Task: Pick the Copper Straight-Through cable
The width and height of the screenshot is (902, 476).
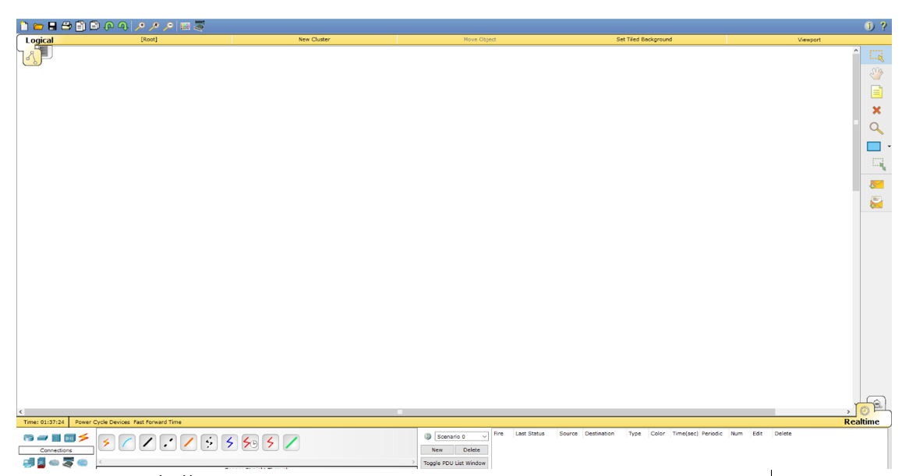Action: pyautogui.click(x=148, y=443)
